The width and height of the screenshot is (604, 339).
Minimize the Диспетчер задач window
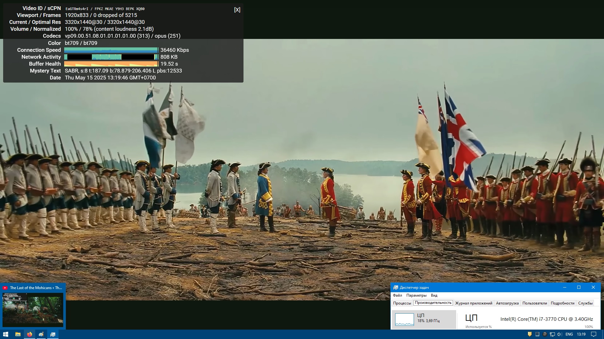pos(564,288)
